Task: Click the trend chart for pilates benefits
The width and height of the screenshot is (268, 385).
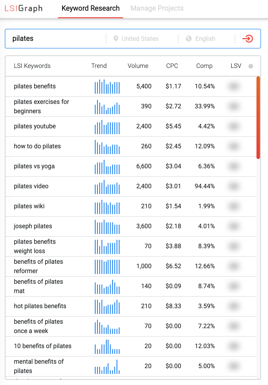Action: (107, 87)
